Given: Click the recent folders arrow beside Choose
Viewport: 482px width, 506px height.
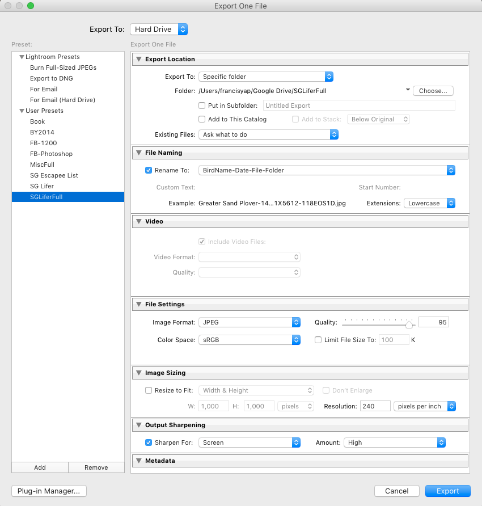Looking at the screenshot, I should 407,90.
